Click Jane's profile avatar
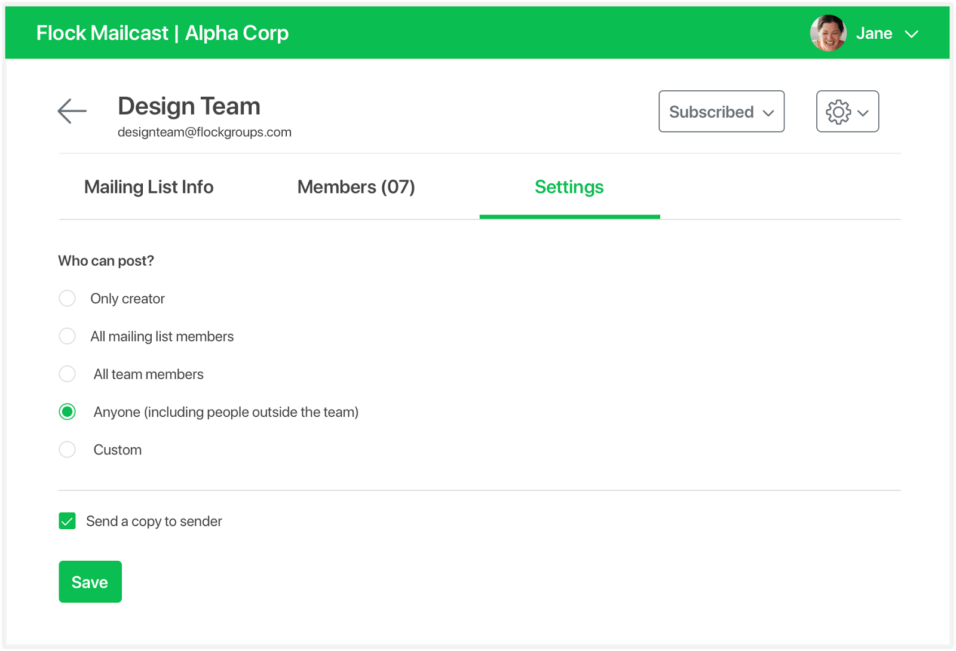The image size is (956, 651). point(828,33)
